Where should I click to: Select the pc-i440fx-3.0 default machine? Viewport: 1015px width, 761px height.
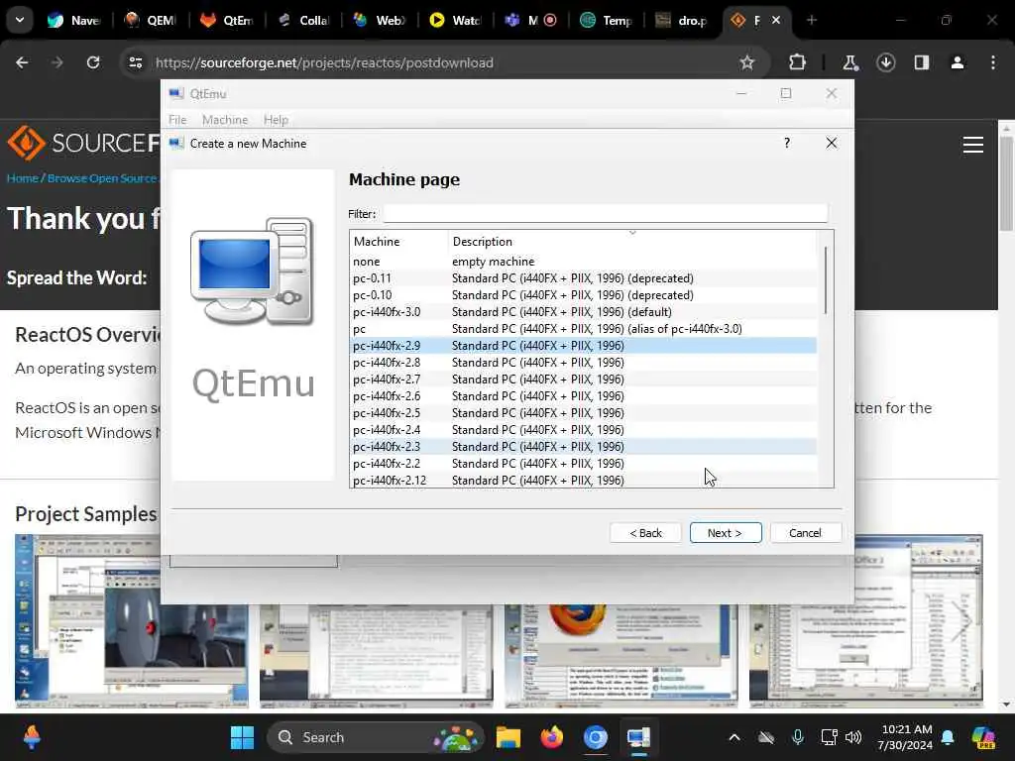point(583,312)
